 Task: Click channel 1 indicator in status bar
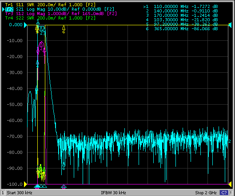point(3,193)
